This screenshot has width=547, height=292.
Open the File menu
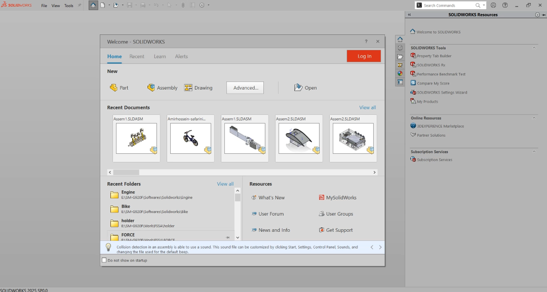(x=44, y=6)
